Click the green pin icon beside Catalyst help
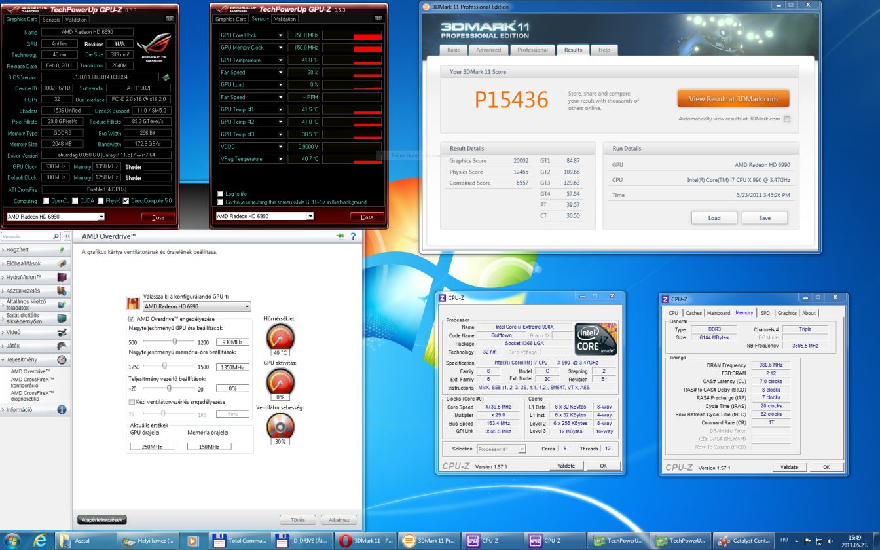This screenshot has width=880, height=550. pos(340,236)
